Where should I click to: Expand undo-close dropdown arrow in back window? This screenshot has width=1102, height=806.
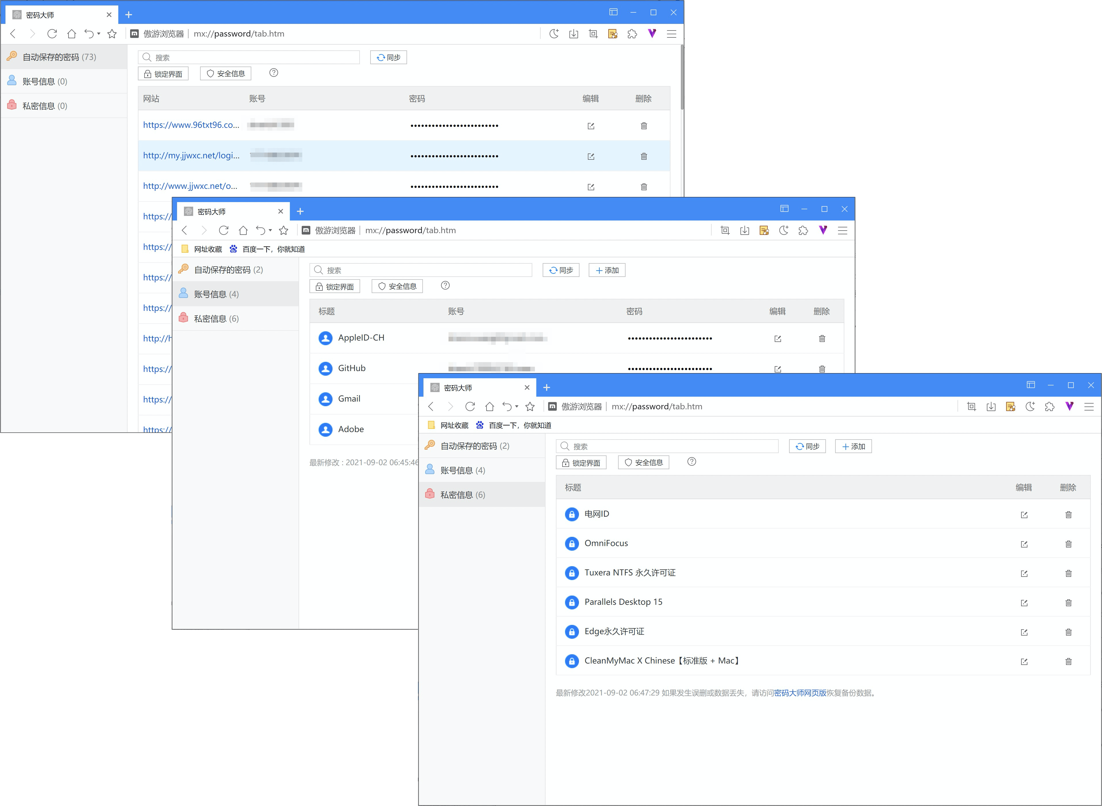98,33
